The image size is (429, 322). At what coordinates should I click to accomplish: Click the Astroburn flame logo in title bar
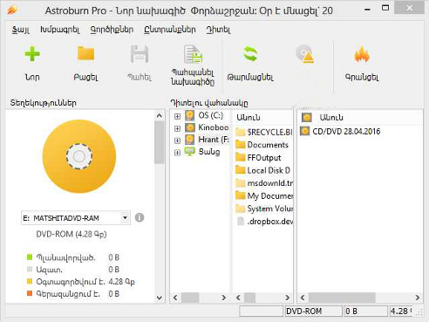click(x=13, y=10)
